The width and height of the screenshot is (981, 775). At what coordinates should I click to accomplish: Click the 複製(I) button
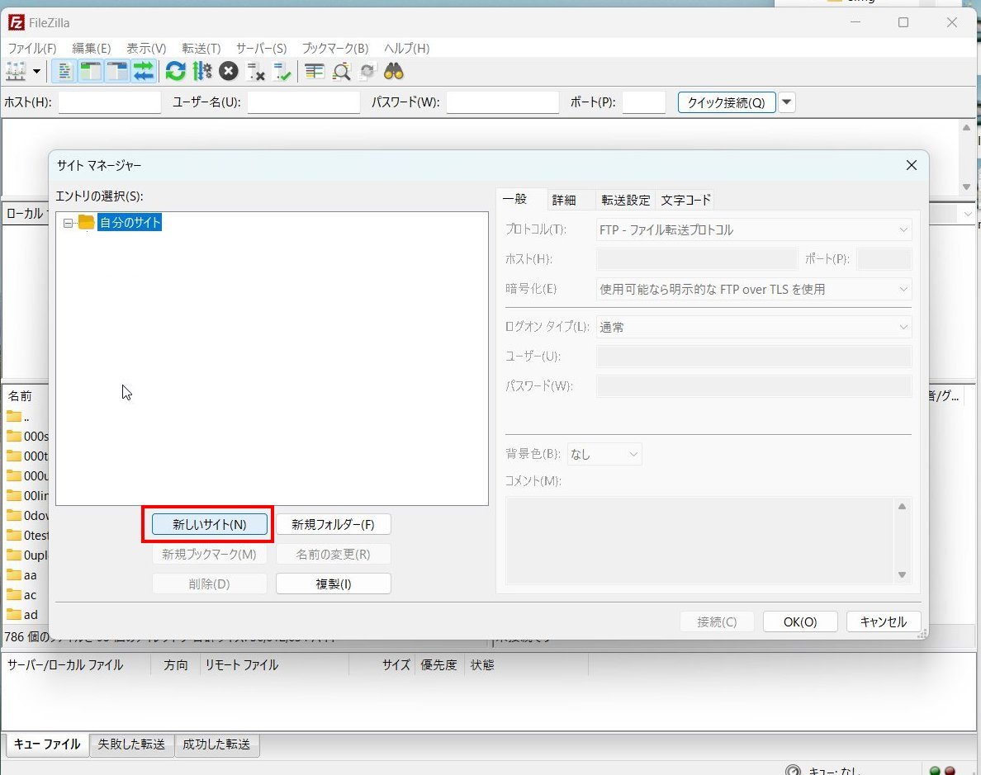334,584
